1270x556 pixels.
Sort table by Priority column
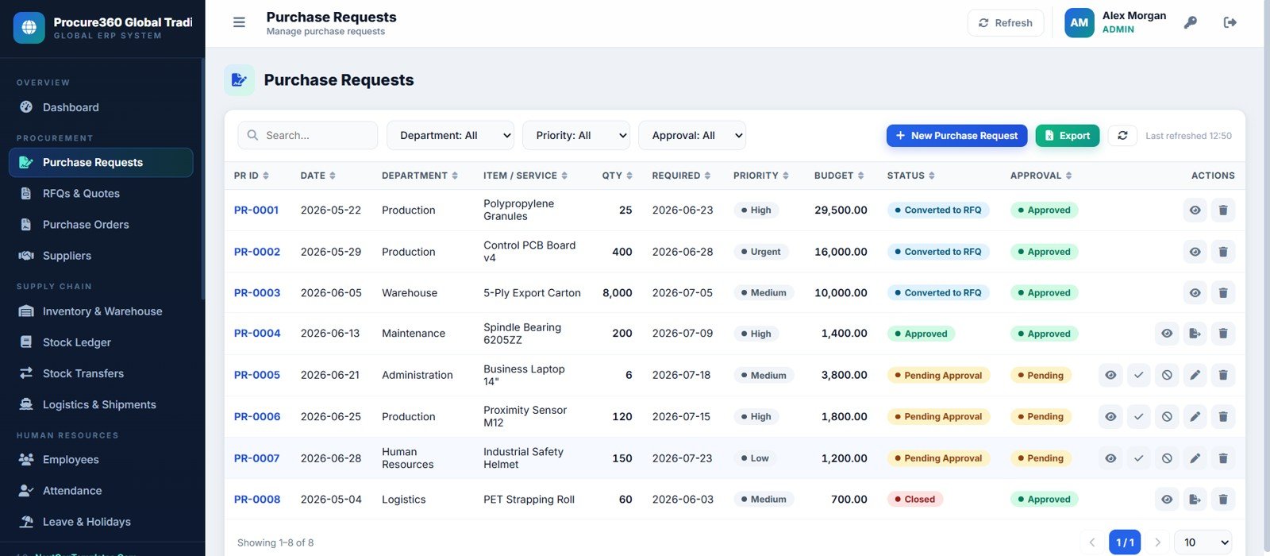(760, 176)
